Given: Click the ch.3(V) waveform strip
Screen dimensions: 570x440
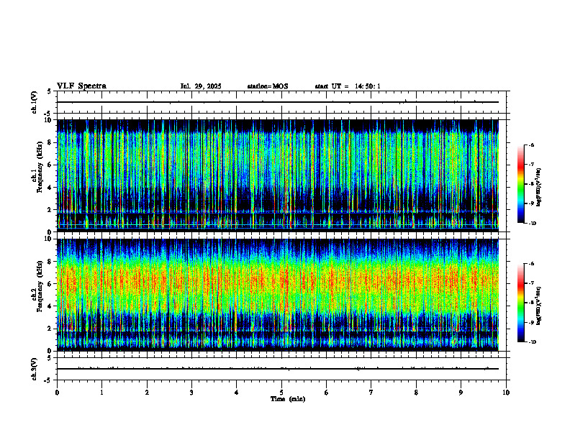Looking at the screenshot, I should click(281, 369).
